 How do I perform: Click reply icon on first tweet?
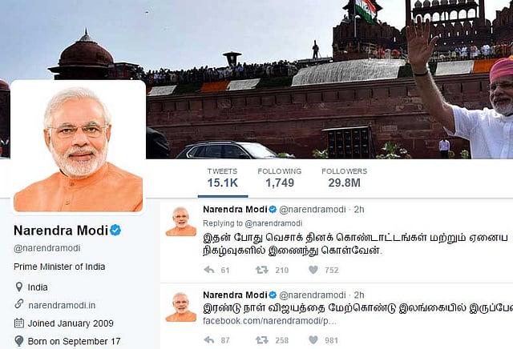click(x=209, y=270)
